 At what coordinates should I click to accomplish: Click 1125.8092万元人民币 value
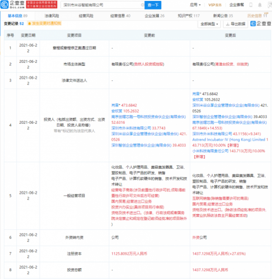pos(129,254)
